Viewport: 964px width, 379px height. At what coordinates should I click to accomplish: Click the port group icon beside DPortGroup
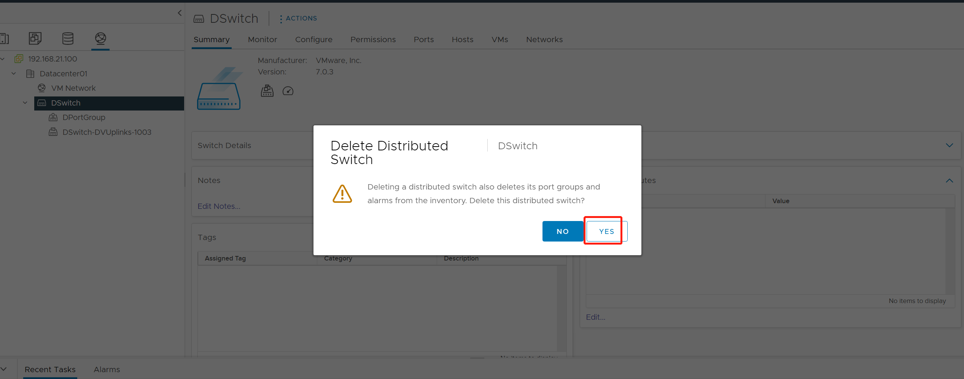(x=53, y=117)
